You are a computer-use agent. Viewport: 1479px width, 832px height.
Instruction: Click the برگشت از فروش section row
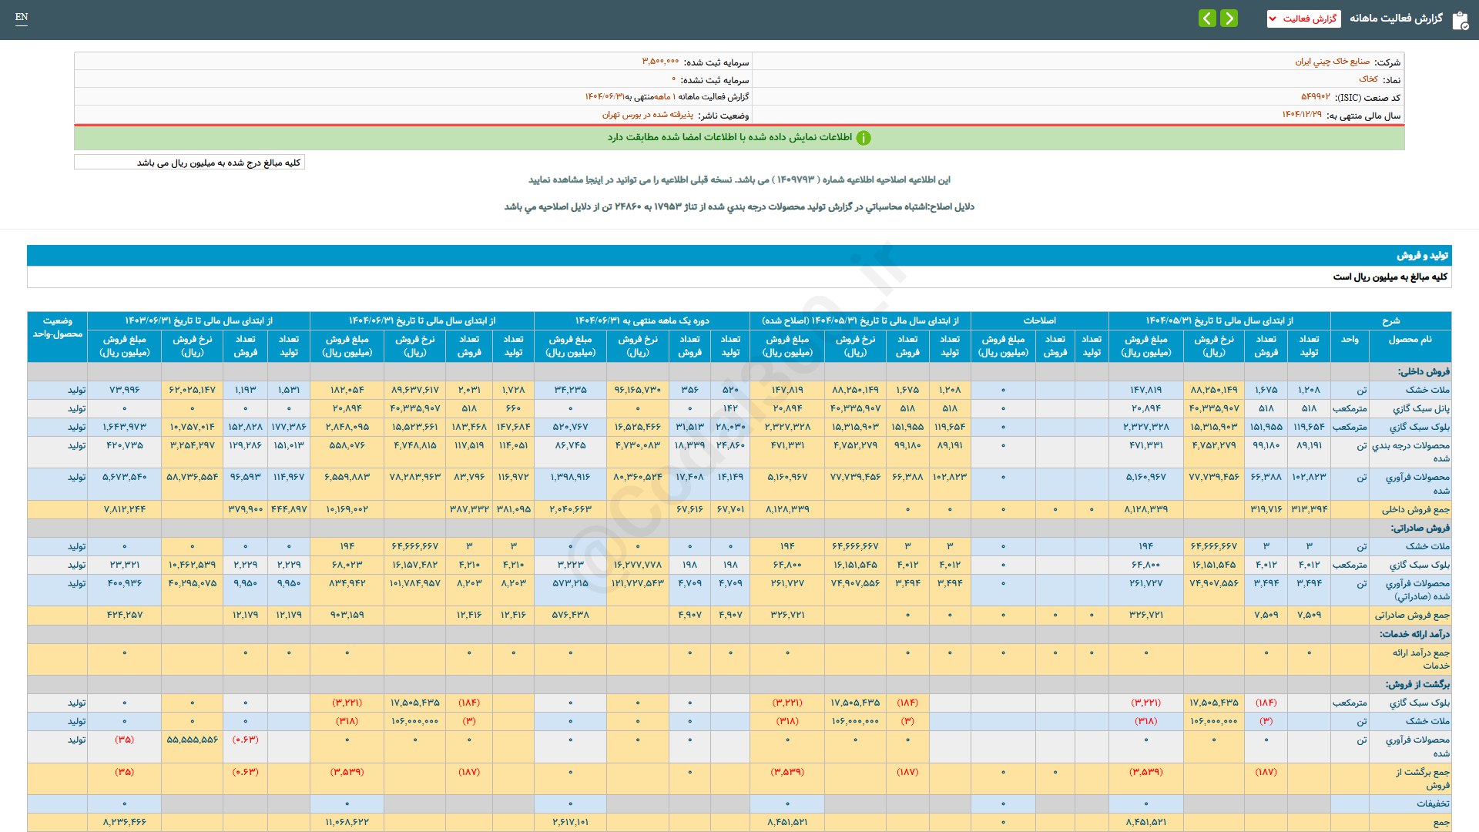point(1417,684)
